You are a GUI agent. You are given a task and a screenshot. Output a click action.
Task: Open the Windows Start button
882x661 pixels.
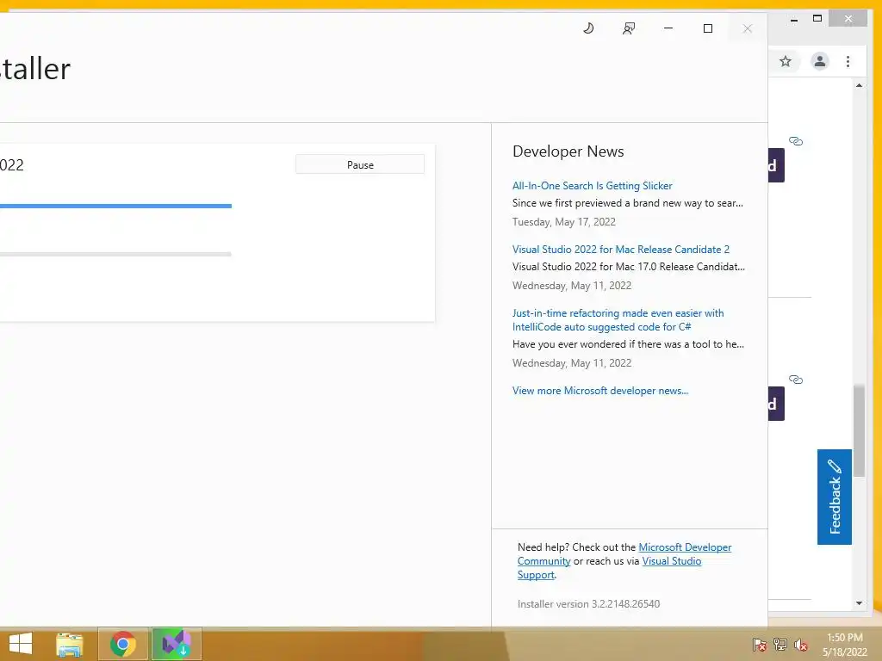click(21, 644)
